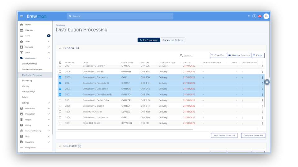
Task: Click the Export button
Action: 258,55
